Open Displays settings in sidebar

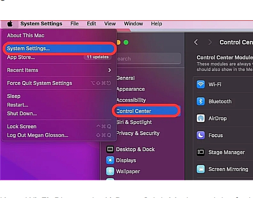pos(126,160)
